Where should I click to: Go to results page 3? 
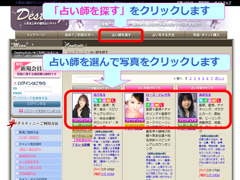click(195, 78)
